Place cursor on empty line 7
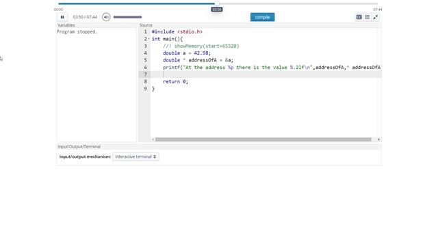This screenshot has width=438, height=246. pyautogui.click(x=266, y=74)
